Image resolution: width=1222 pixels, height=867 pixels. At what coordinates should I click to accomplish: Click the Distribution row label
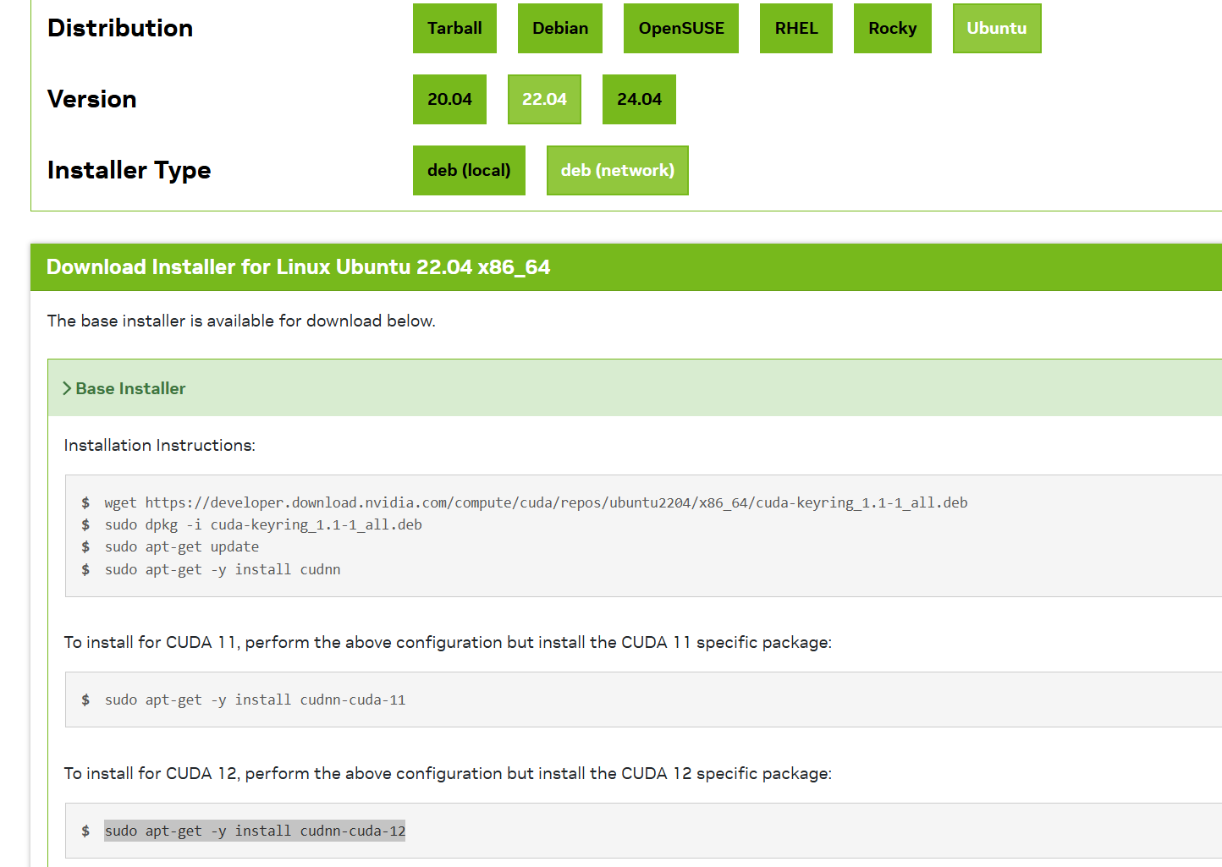pos(120,28)
